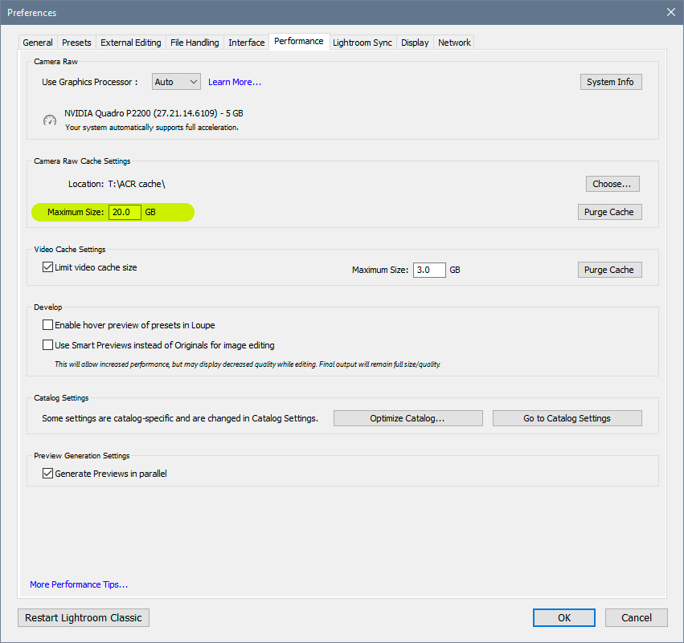The width and height of the screenshot is (684, 643).
Task: Switch to the General tab
Action: click(x=37, y=42)
